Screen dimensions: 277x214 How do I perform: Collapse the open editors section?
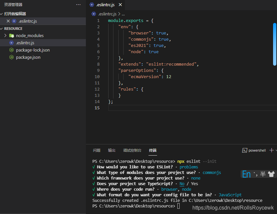click(x=2, y=14)
